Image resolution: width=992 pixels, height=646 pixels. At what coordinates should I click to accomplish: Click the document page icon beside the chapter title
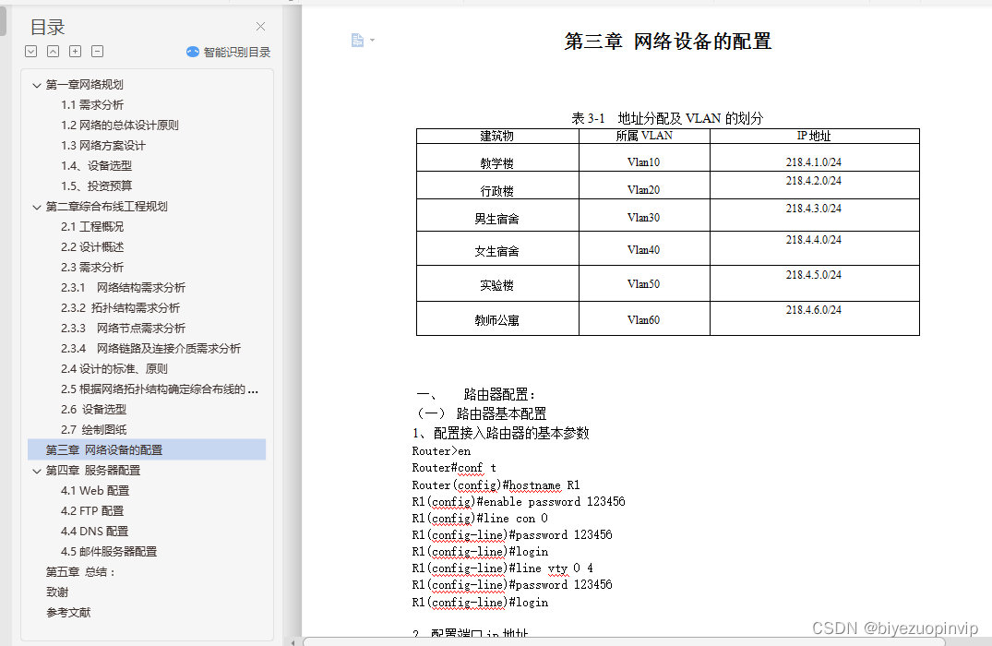[x=357, y=40]
